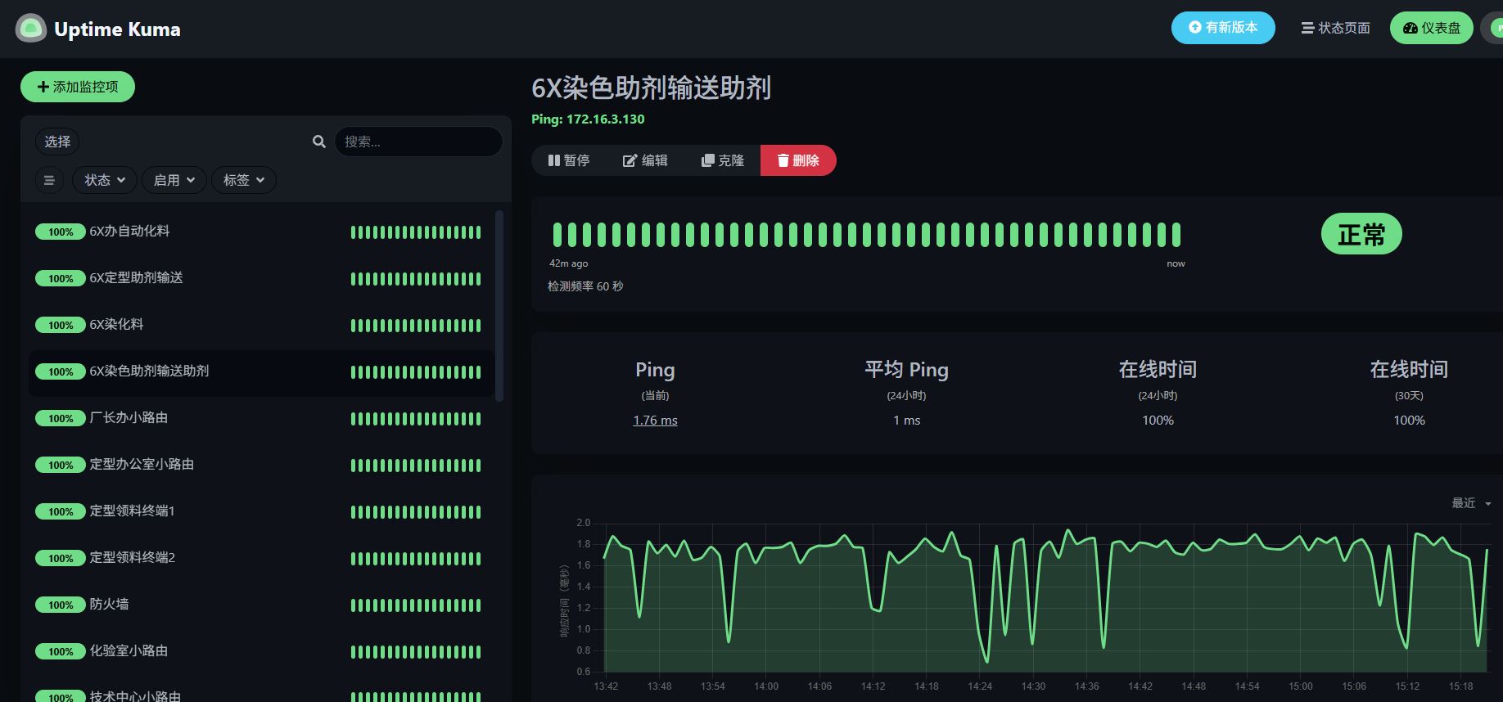Expand the 状态 filter dropdown
This screenshot has width=1503, height=702.
pos(105,180)
